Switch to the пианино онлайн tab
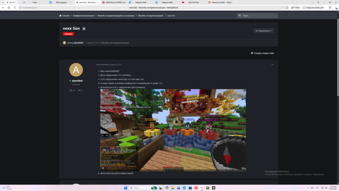 point(220,2)
